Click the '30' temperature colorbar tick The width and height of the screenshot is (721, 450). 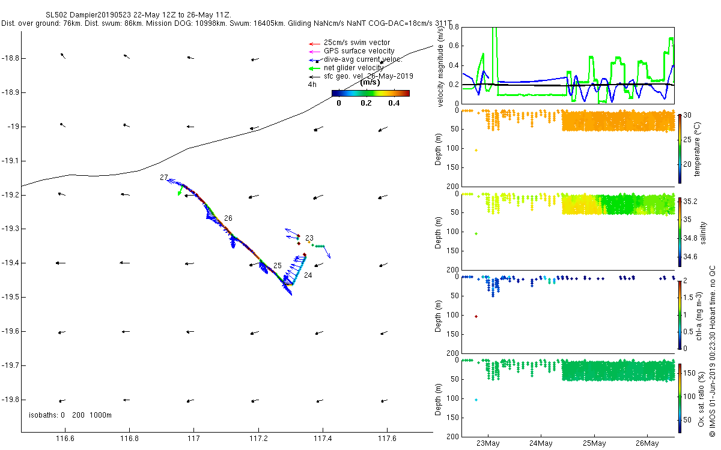click(x=689, y=115)
